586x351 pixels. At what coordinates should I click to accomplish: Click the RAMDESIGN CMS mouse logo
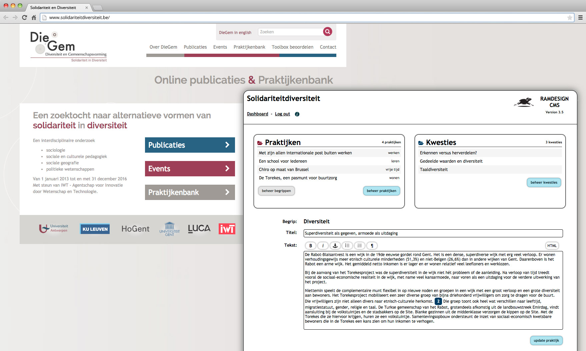point(524,102)
